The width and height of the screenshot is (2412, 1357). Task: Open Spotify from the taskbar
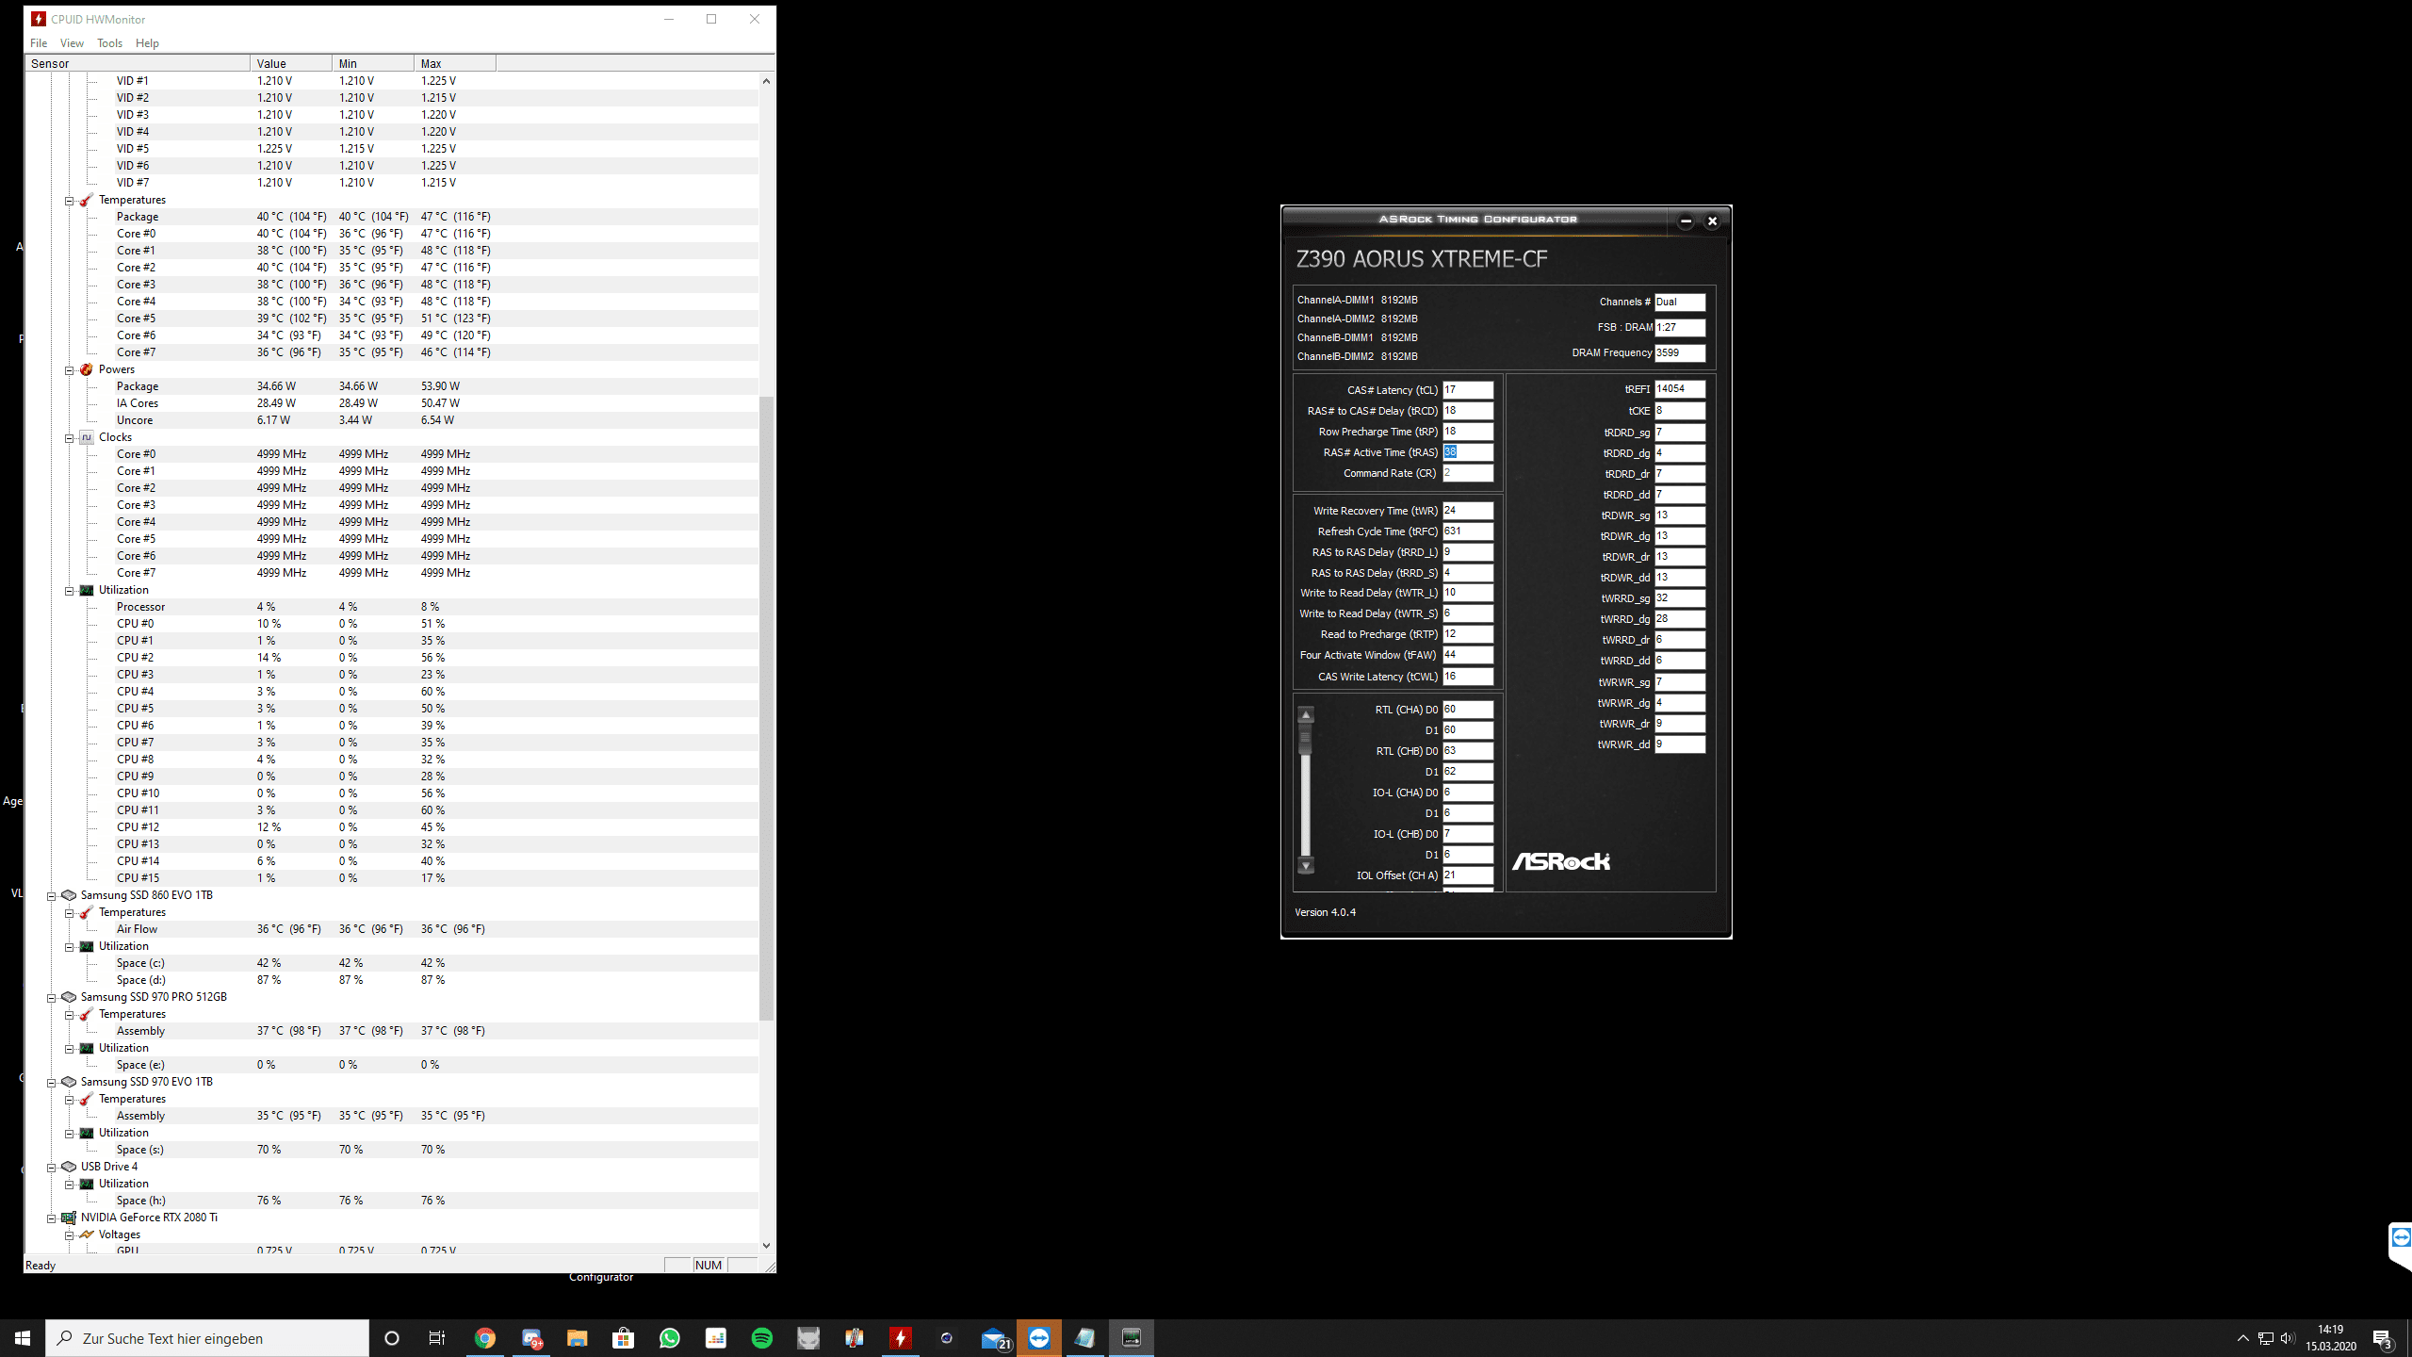tap(762, 1338)
